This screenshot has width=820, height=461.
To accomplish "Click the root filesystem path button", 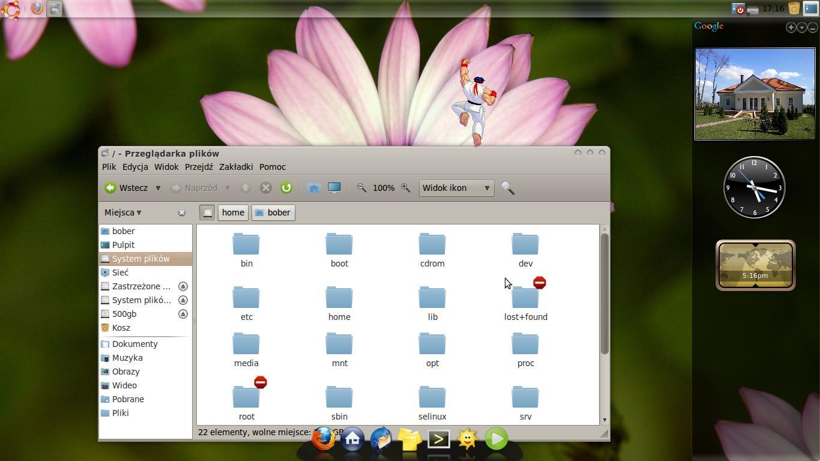I will point(207,212).
